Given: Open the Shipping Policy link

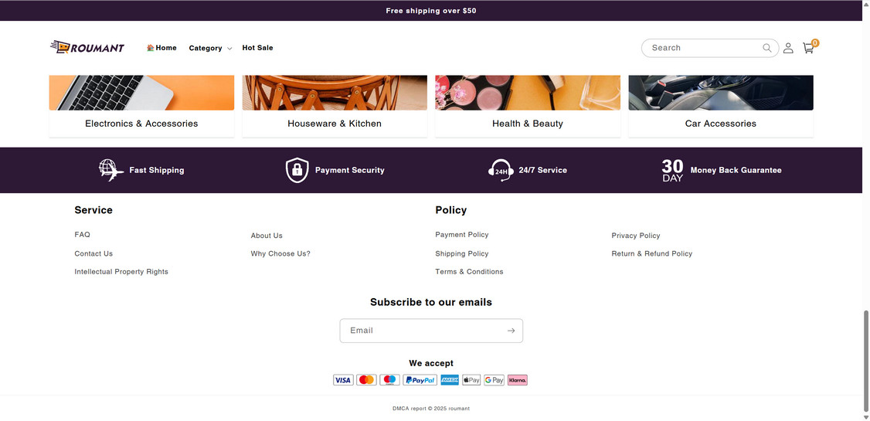Looking at the screenshot, I should tap(461, 253).
